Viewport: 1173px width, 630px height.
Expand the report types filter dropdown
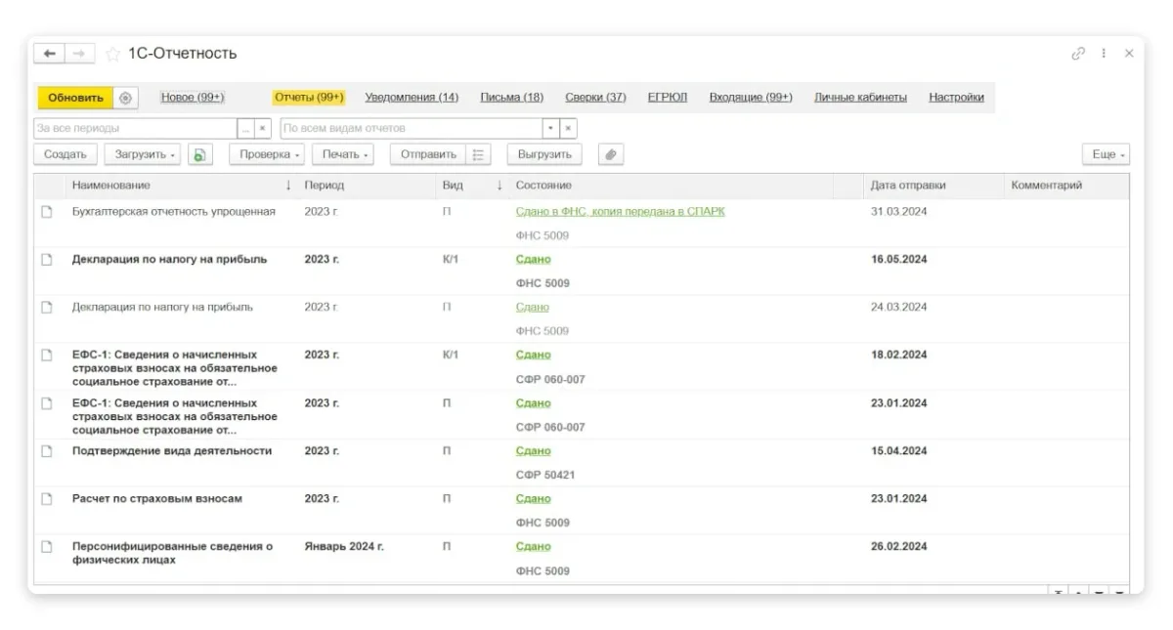(x=550, y=128)
